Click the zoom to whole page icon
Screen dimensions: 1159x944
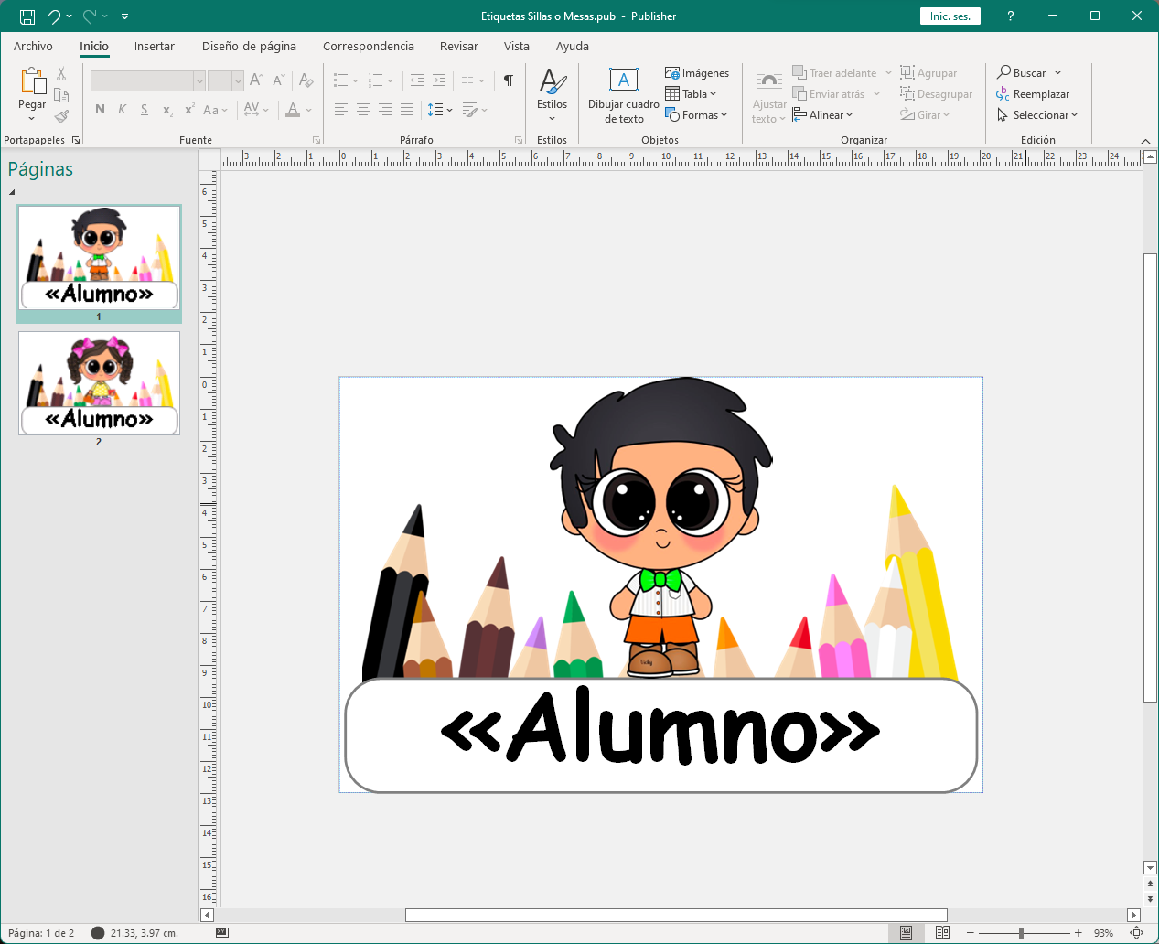[x=1136, y=933]
